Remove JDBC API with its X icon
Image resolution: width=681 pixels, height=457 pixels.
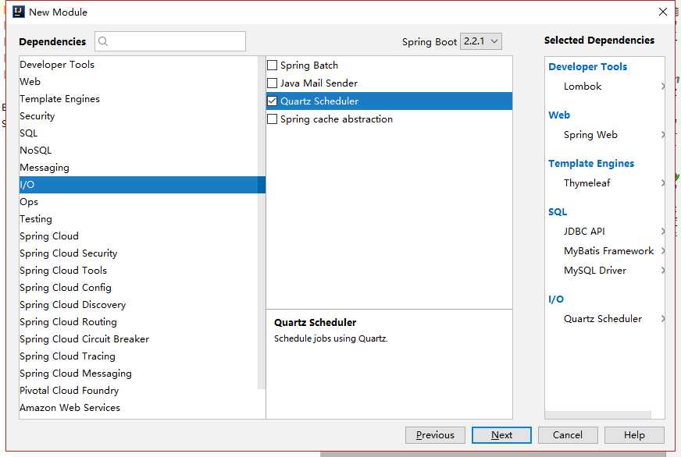tap(663, 231)
